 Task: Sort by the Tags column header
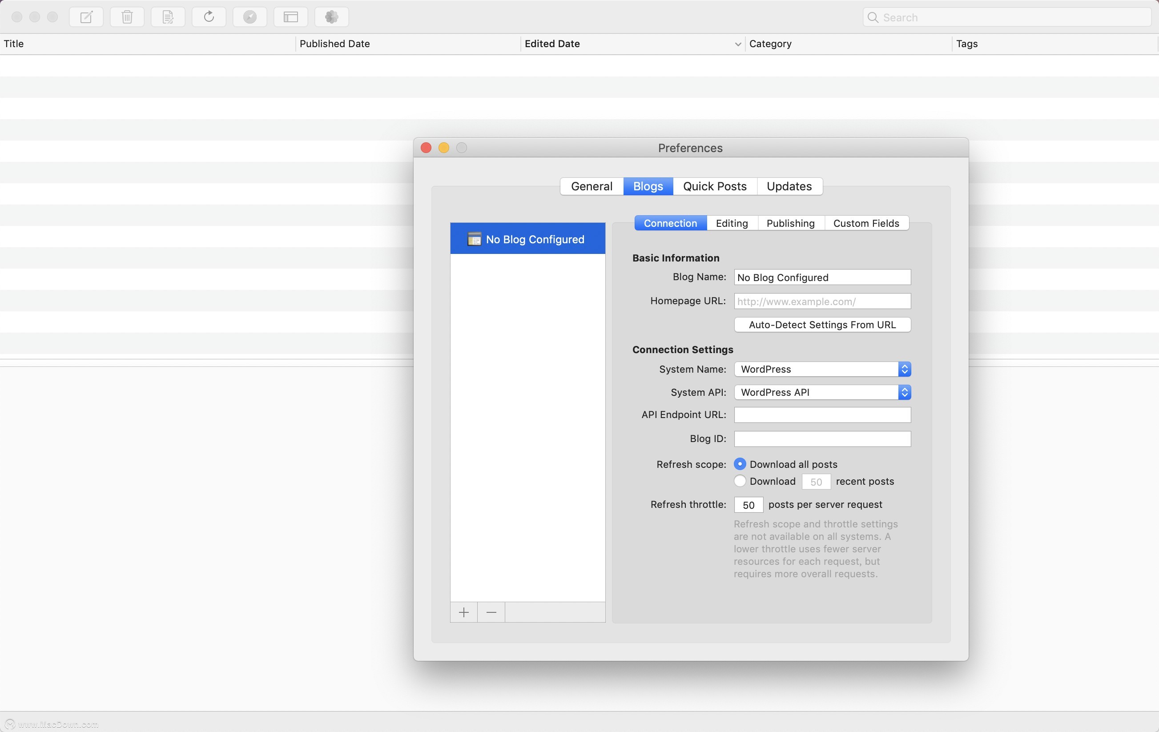coord(1055,44)
